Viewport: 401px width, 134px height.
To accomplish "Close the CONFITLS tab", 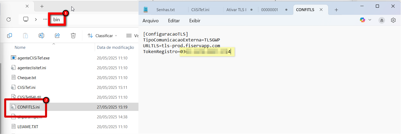I will point(321,10).
